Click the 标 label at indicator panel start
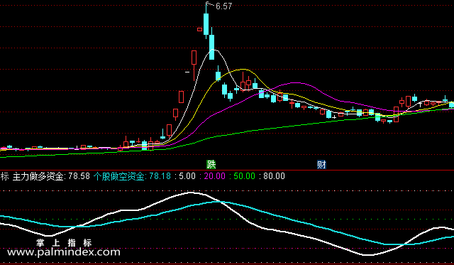This screenshot has width=454, height=265. pos(5,176)
